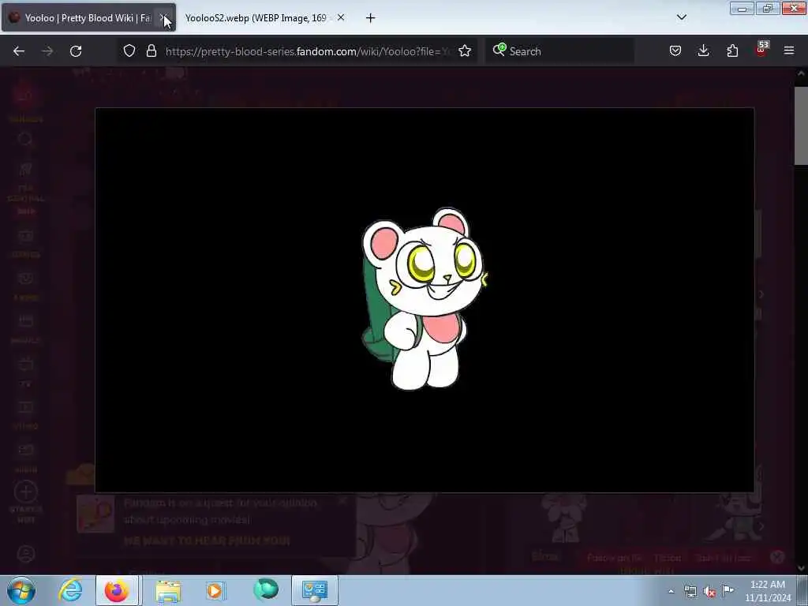Bookmark this page with the star
Screen dimensions: 808x606
click(465, 51)
